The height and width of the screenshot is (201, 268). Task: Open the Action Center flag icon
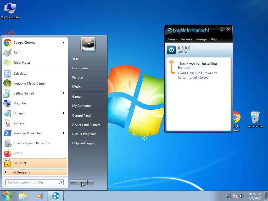[235, 196]
